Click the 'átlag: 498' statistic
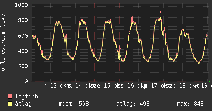Image resolution: width=212 pixels, height=111 pixels. [x=133, y=104]
